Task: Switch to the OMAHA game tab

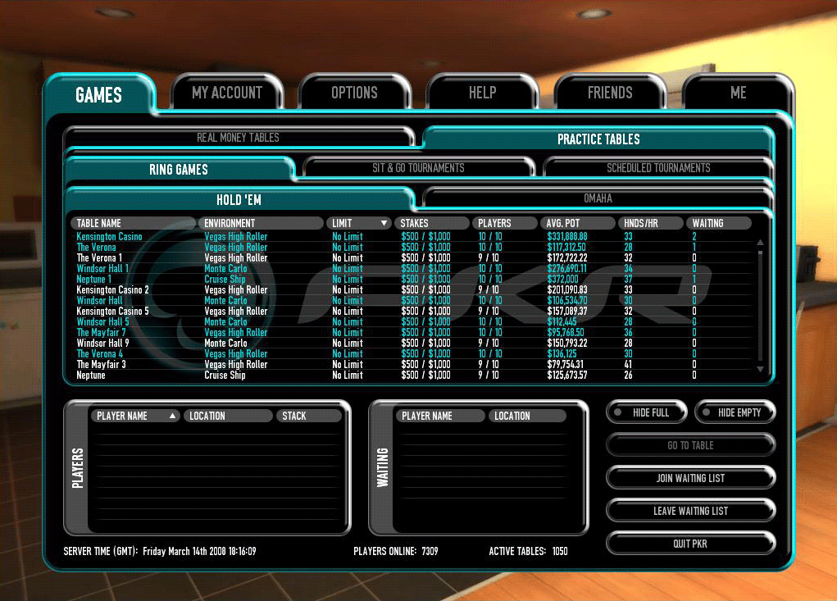Action: click(598, 198)
